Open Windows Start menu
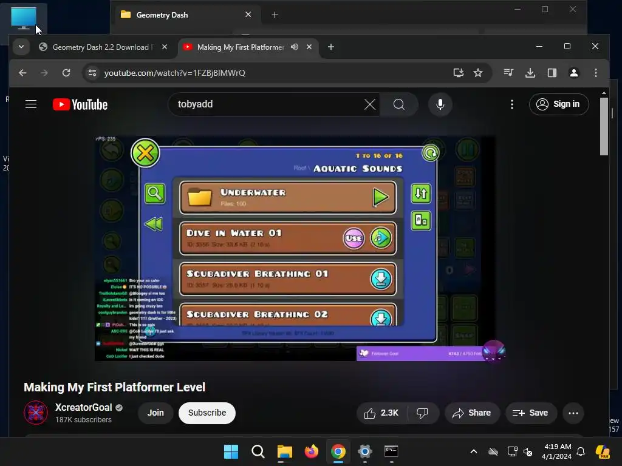Screen dimensions: 622x466 click(x=231, y=451)
